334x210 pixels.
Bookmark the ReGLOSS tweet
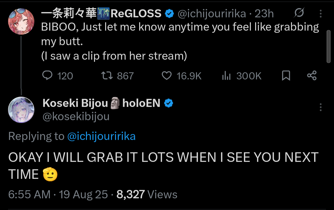coord(286,76)
